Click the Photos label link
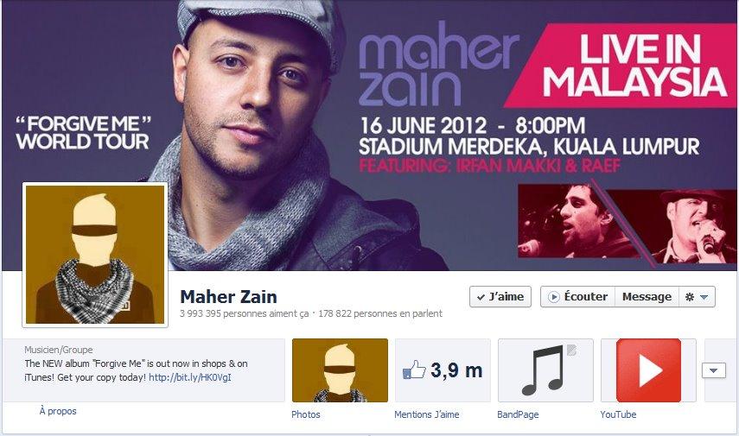The image size is (739, 436). (305, 414)
